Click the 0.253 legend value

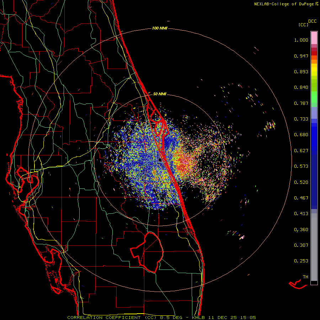click(301, 261)
